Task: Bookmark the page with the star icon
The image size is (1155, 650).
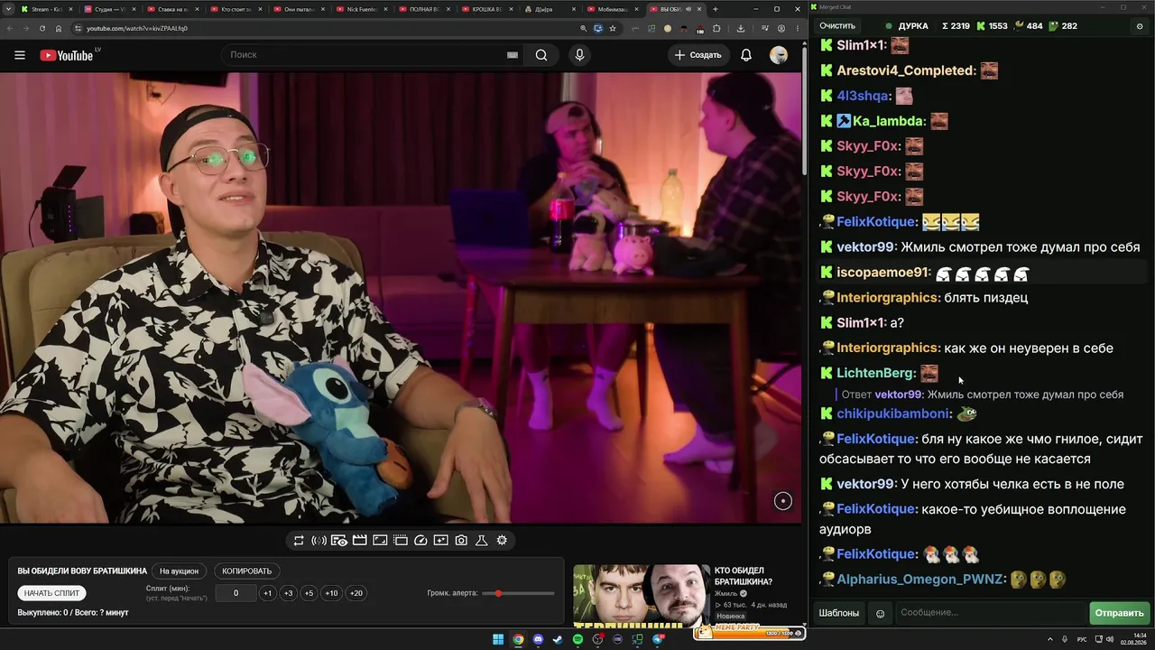Action: [613, 28]
